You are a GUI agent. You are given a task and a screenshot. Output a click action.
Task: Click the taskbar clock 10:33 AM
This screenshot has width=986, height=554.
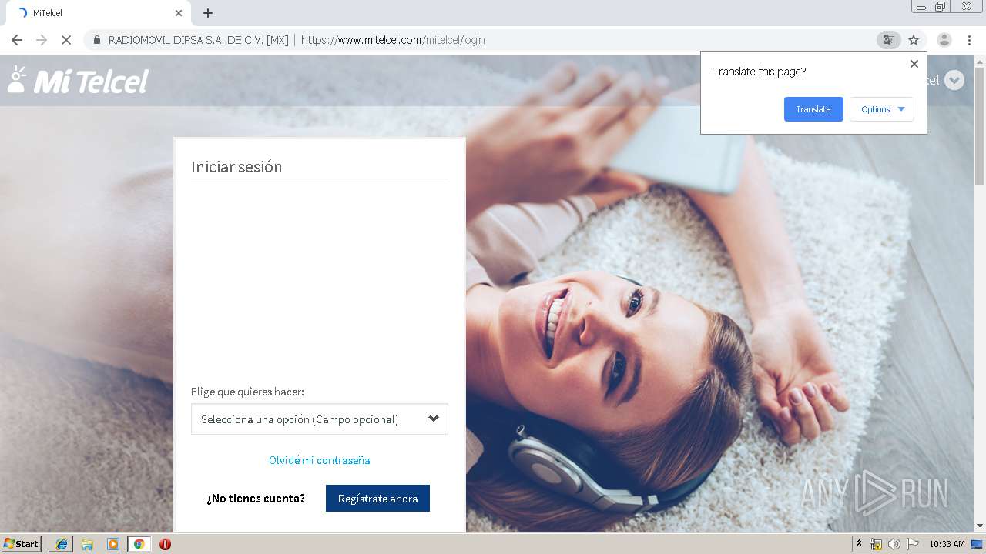tap(947, 544)
